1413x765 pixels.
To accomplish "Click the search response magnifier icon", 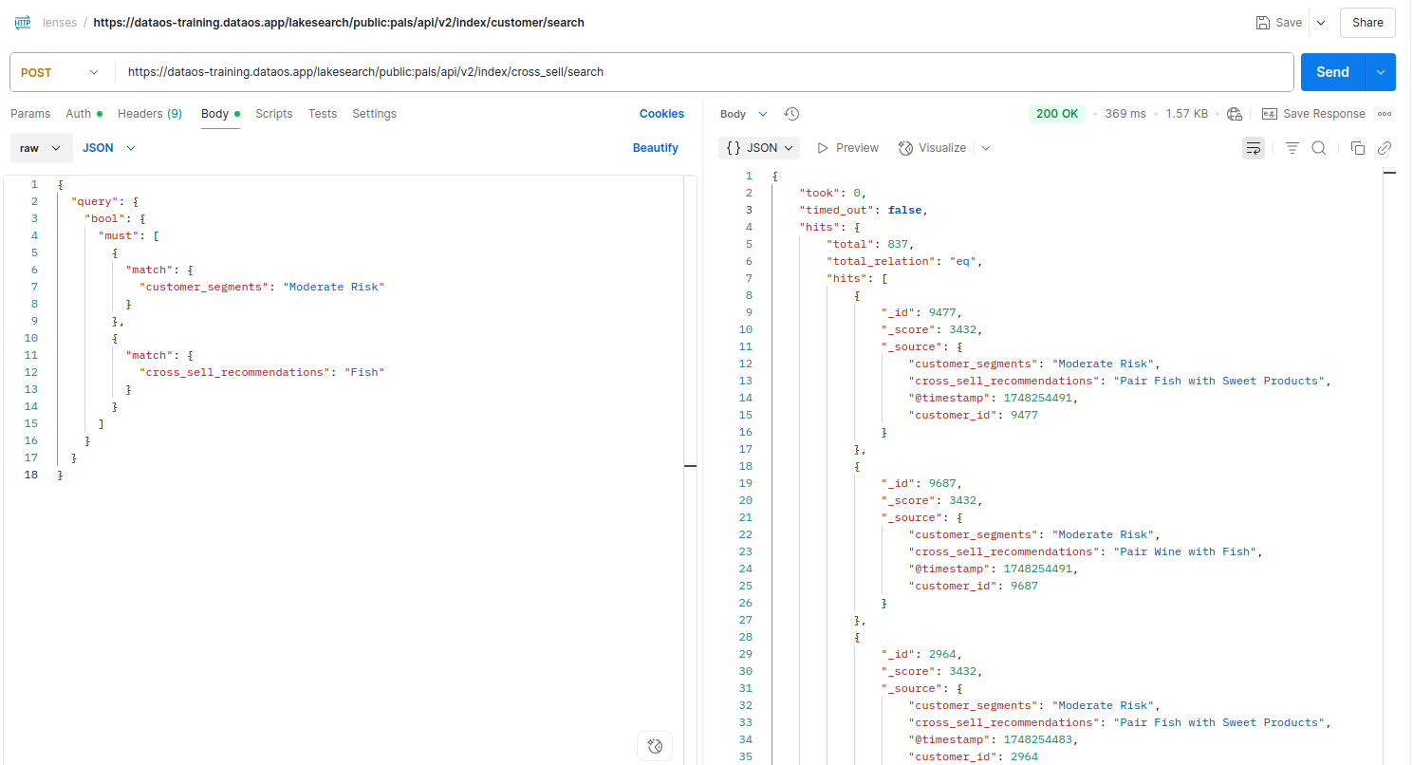I will coord(1318,148).
